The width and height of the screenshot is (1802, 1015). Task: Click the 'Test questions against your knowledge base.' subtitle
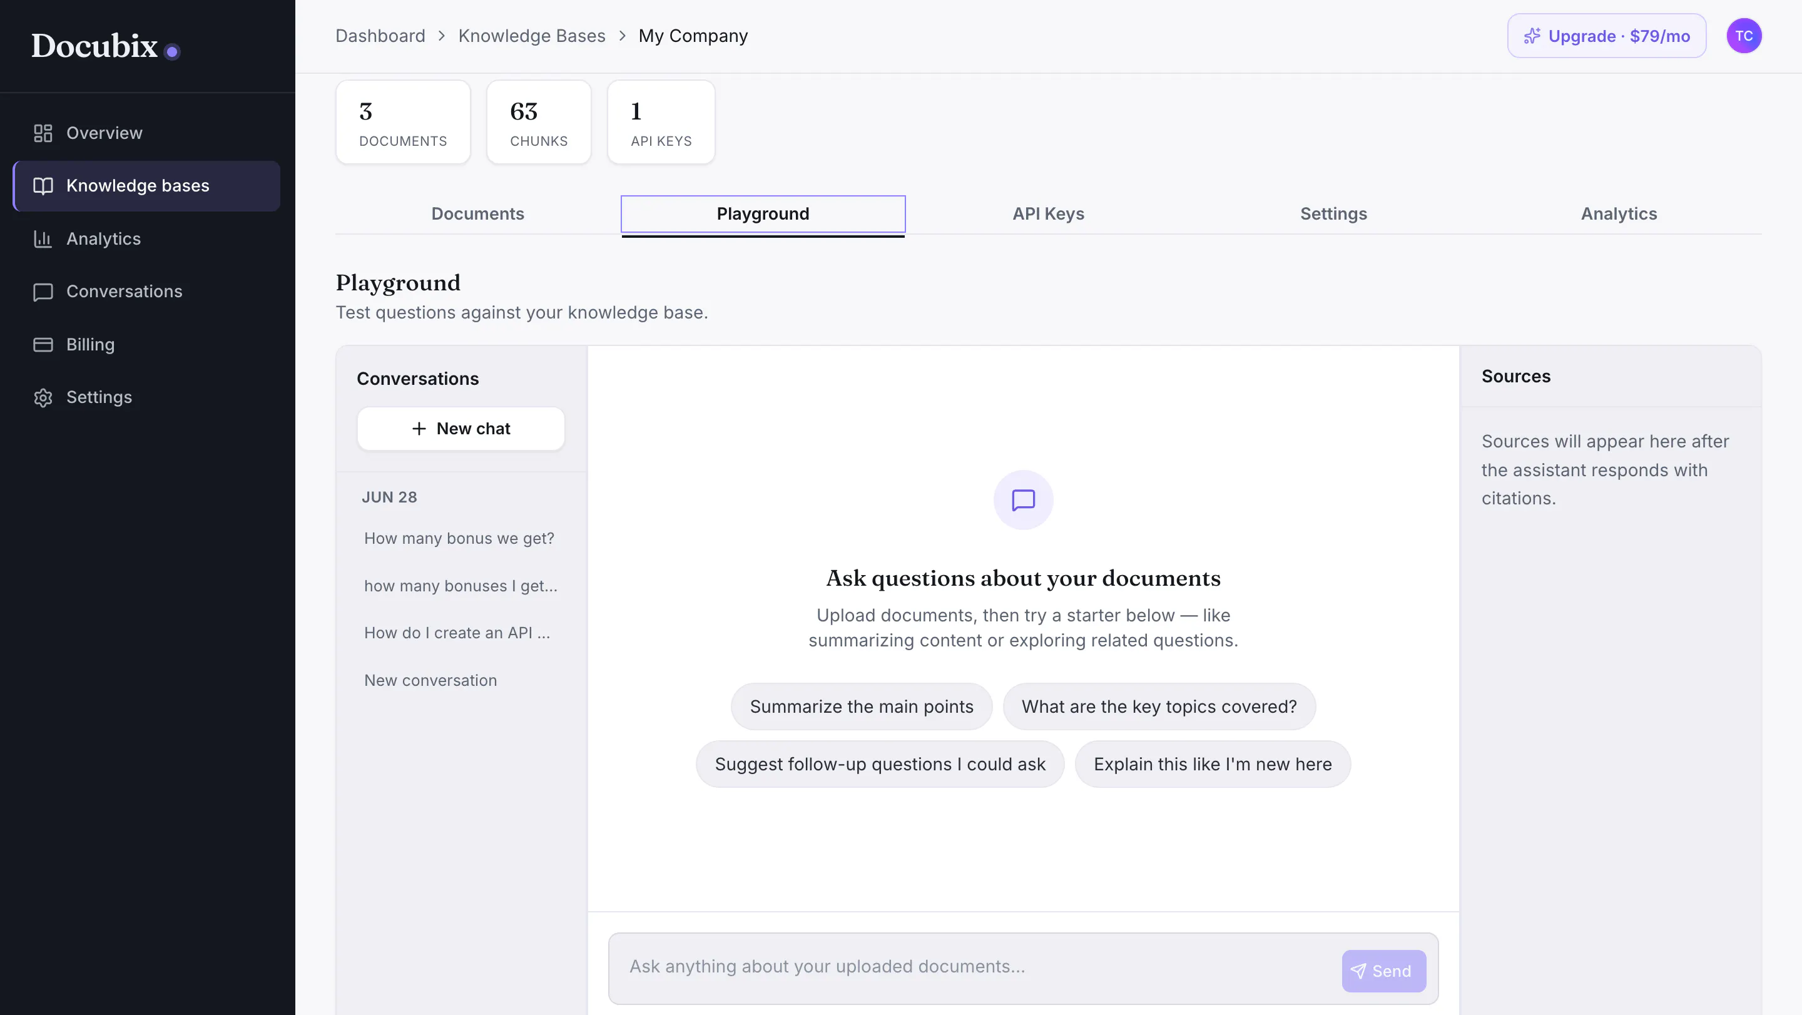[x=522, y=313]
